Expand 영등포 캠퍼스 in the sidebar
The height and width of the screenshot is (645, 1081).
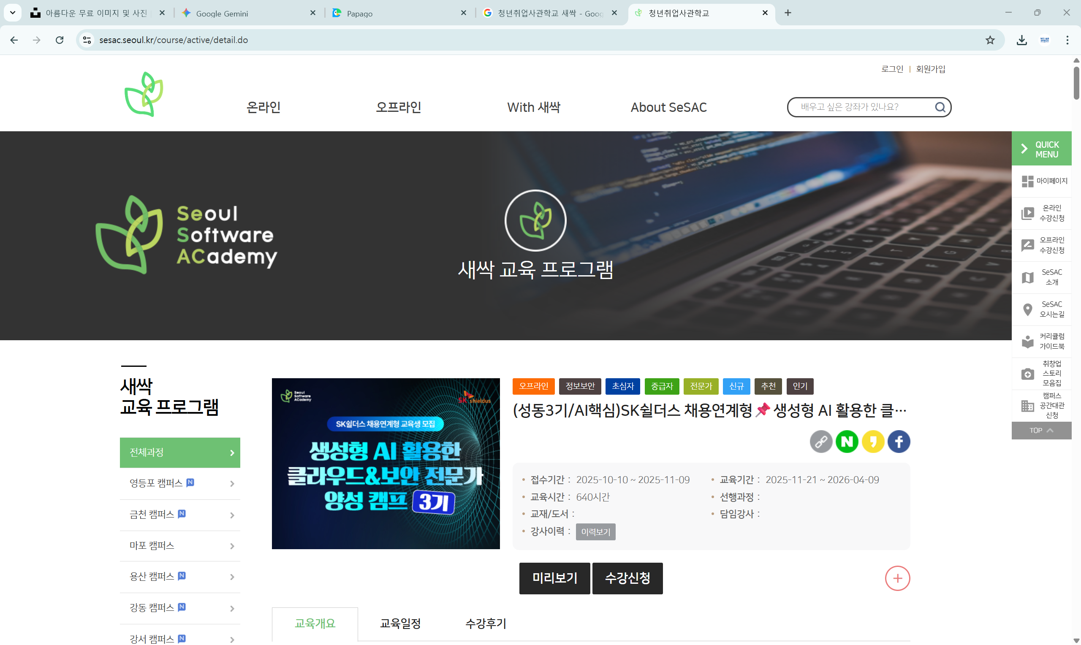click(x=180, y=483)
